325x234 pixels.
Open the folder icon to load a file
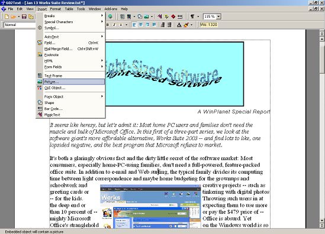(14, 17)
